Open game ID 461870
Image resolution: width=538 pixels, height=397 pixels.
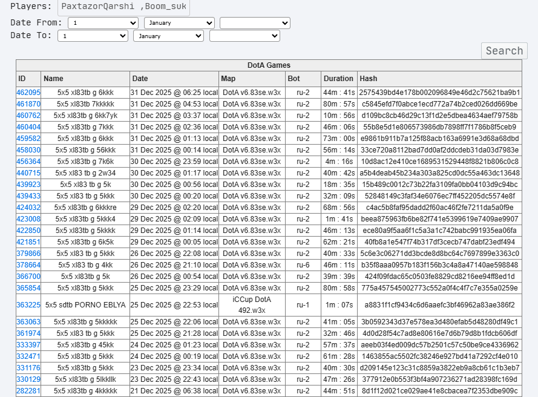[x=28, y=104]
